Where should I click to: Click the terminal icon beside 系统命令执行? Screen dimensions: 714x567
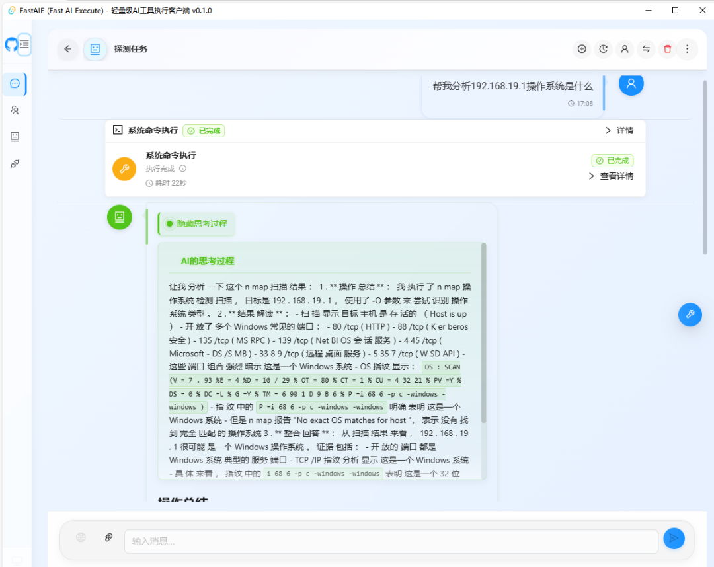(x=118, y=130)
